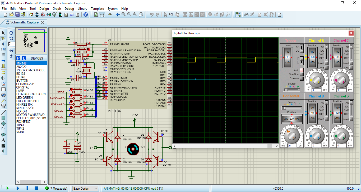Screen dimensions: 361x192
Task: Click the New Sheet page-plus icon
Action: [260, 14]
